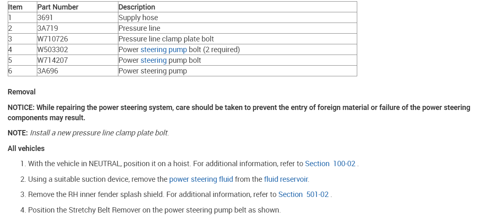The width and height of the screenshot is (492, 215).
Task: Click the "Item" column header
Action: coord(16,7)
